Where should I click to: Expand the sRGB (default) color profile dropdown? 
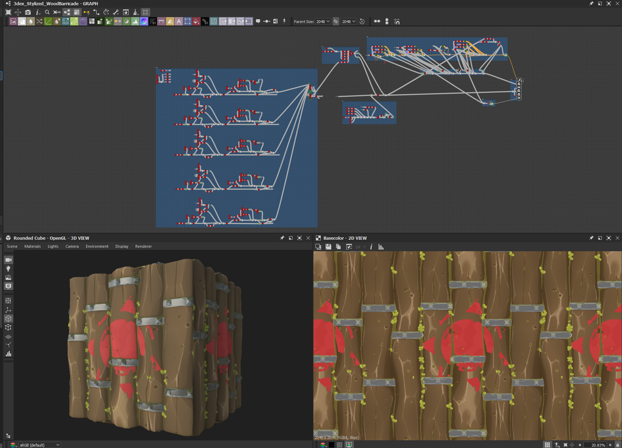pyautogui.click(x=40, y=445)
